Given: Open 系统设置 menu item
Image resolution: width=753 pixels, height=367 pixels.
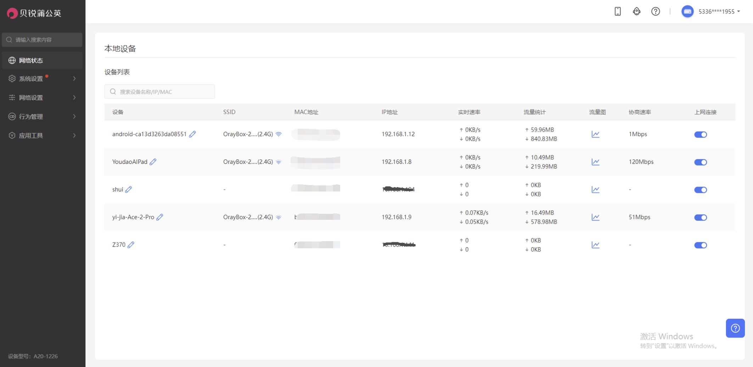Looking at the screenshot, I should point(42,78).
